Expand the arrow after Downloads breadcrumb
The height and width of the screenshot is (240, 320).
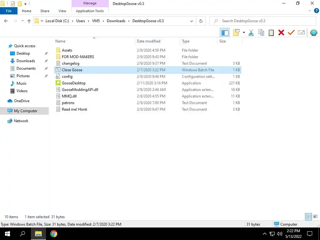coord(129,21)
